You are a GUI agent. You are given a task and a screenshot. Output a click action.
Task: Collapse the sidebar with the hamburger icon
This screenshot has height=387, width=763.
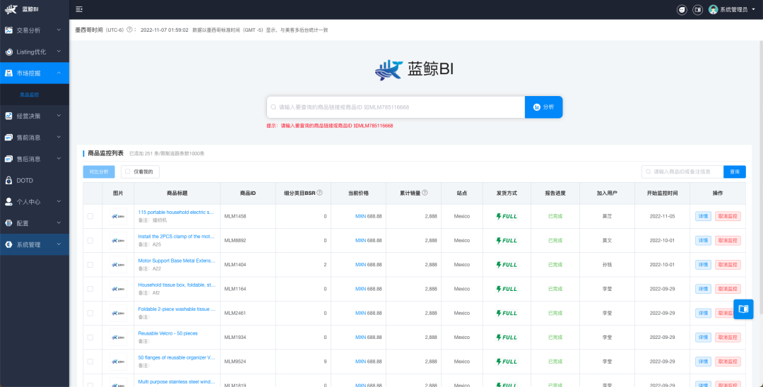tap(79, 9)
